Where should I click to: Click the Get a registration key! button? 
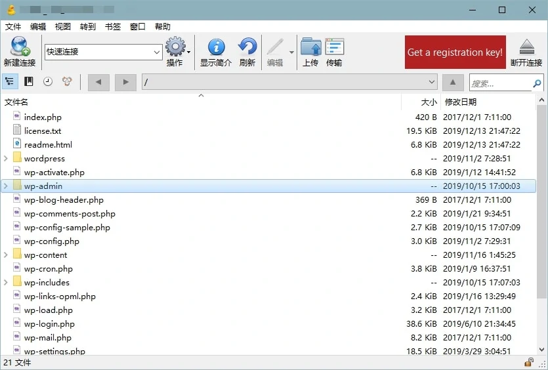[x=455, y=52]
